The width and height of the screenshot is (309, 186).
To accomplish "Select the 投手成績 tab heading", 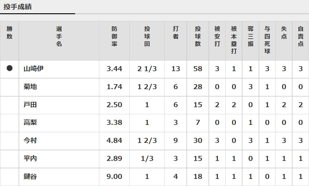I will click(x=18, y=7).
